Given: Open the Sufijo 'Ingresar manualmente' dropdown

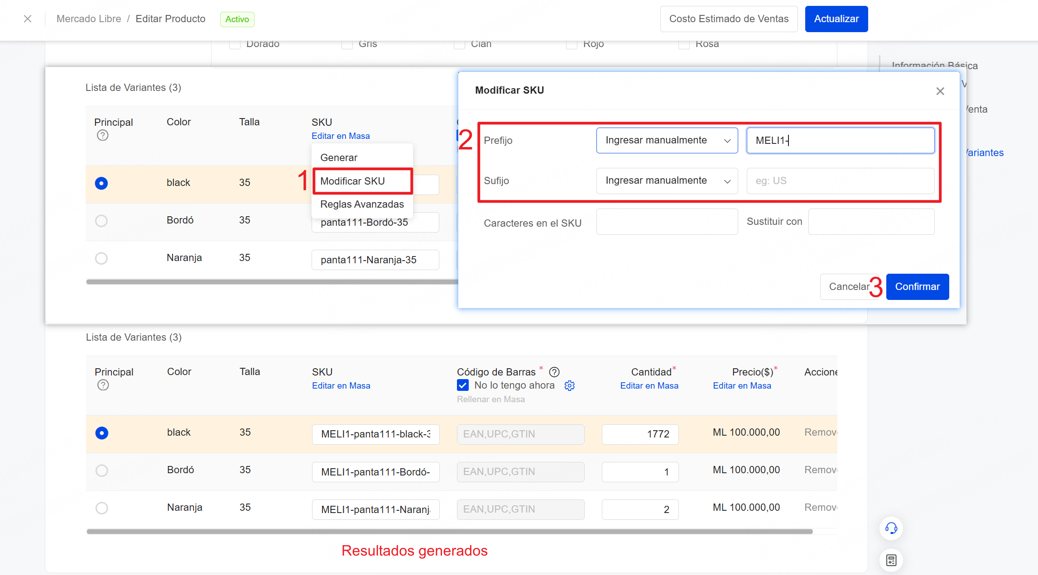Looking at the screenshot, I should tap(667, 181).
